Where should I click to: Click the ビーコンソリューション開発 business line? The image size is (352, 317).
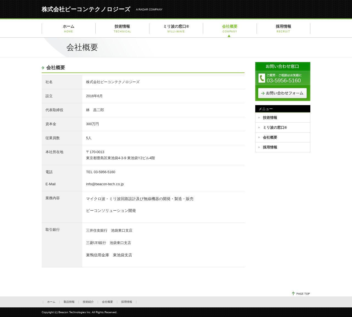(111, 211)
